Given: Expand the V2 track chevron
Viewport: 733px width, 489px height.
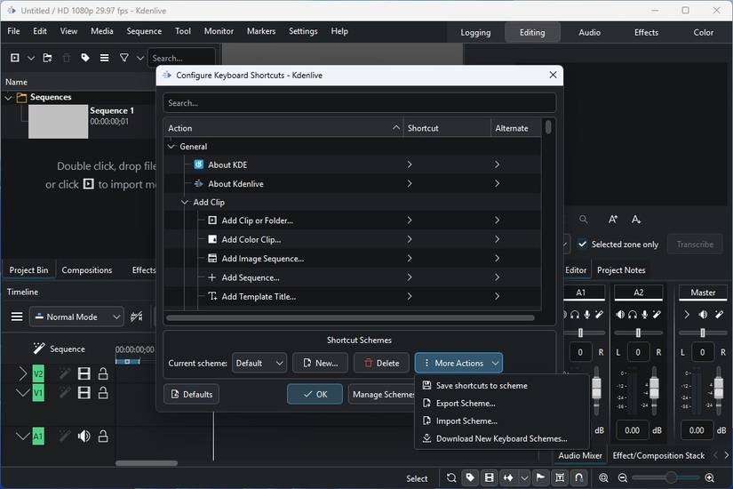Looking at the screenshot, I should point(22,373).
